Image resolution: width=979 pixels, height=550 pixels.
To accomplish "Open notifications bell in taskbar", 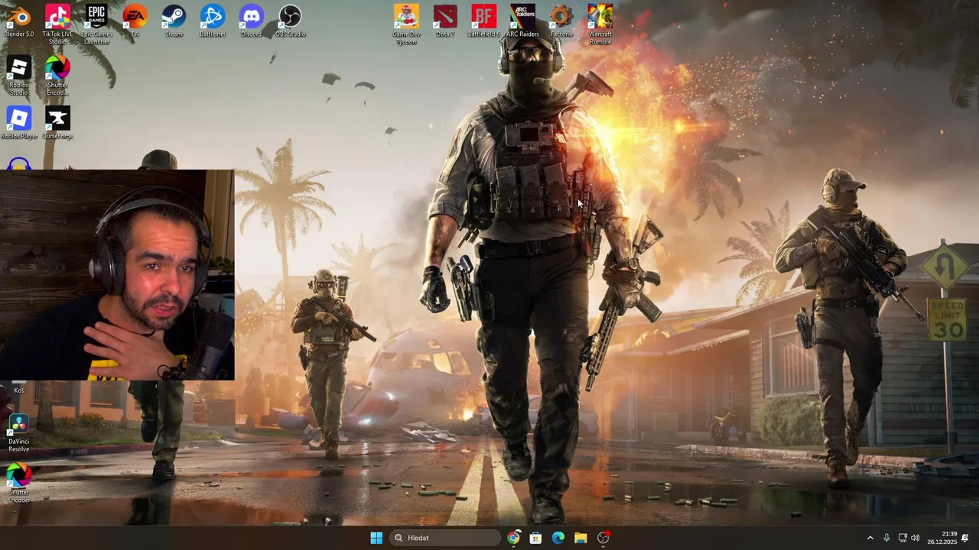I will [965, 538].
